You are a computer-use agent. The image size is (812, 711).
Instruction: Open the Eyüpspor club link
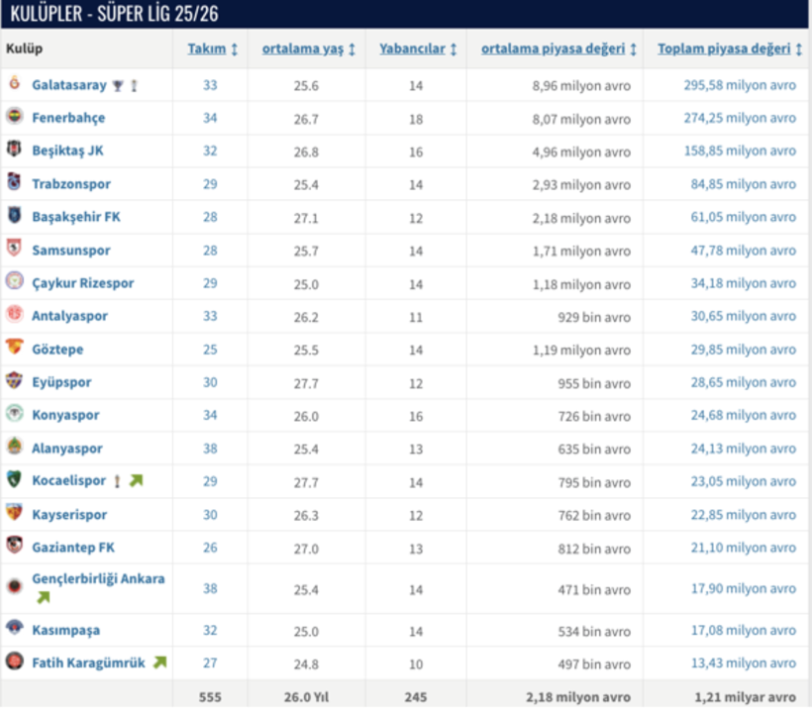(x=61, y=382)
